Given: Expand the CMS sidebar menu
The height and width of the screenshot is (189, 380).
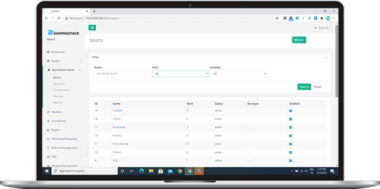Looking at the screenshot, I should (x=64, y=157).
